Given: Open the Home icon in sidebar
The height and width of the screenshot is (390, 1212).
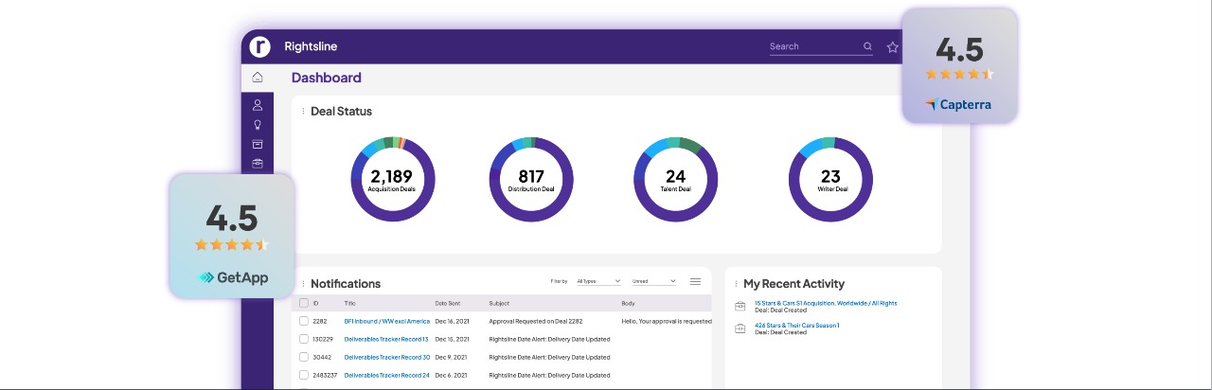Looking at the screenshot, I should tap(258, 78).
